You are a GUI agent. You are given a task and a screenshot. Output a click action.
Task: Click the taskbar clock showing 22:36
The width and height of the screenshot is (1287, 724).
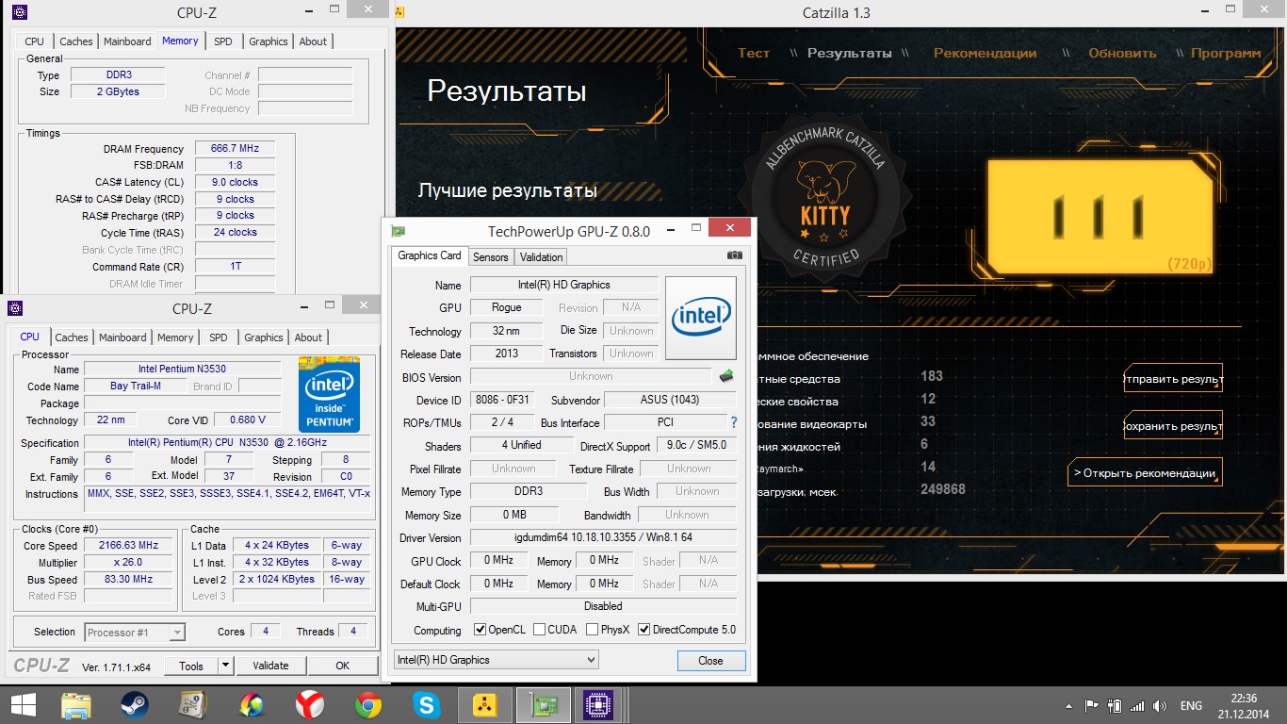[1244, 705]
